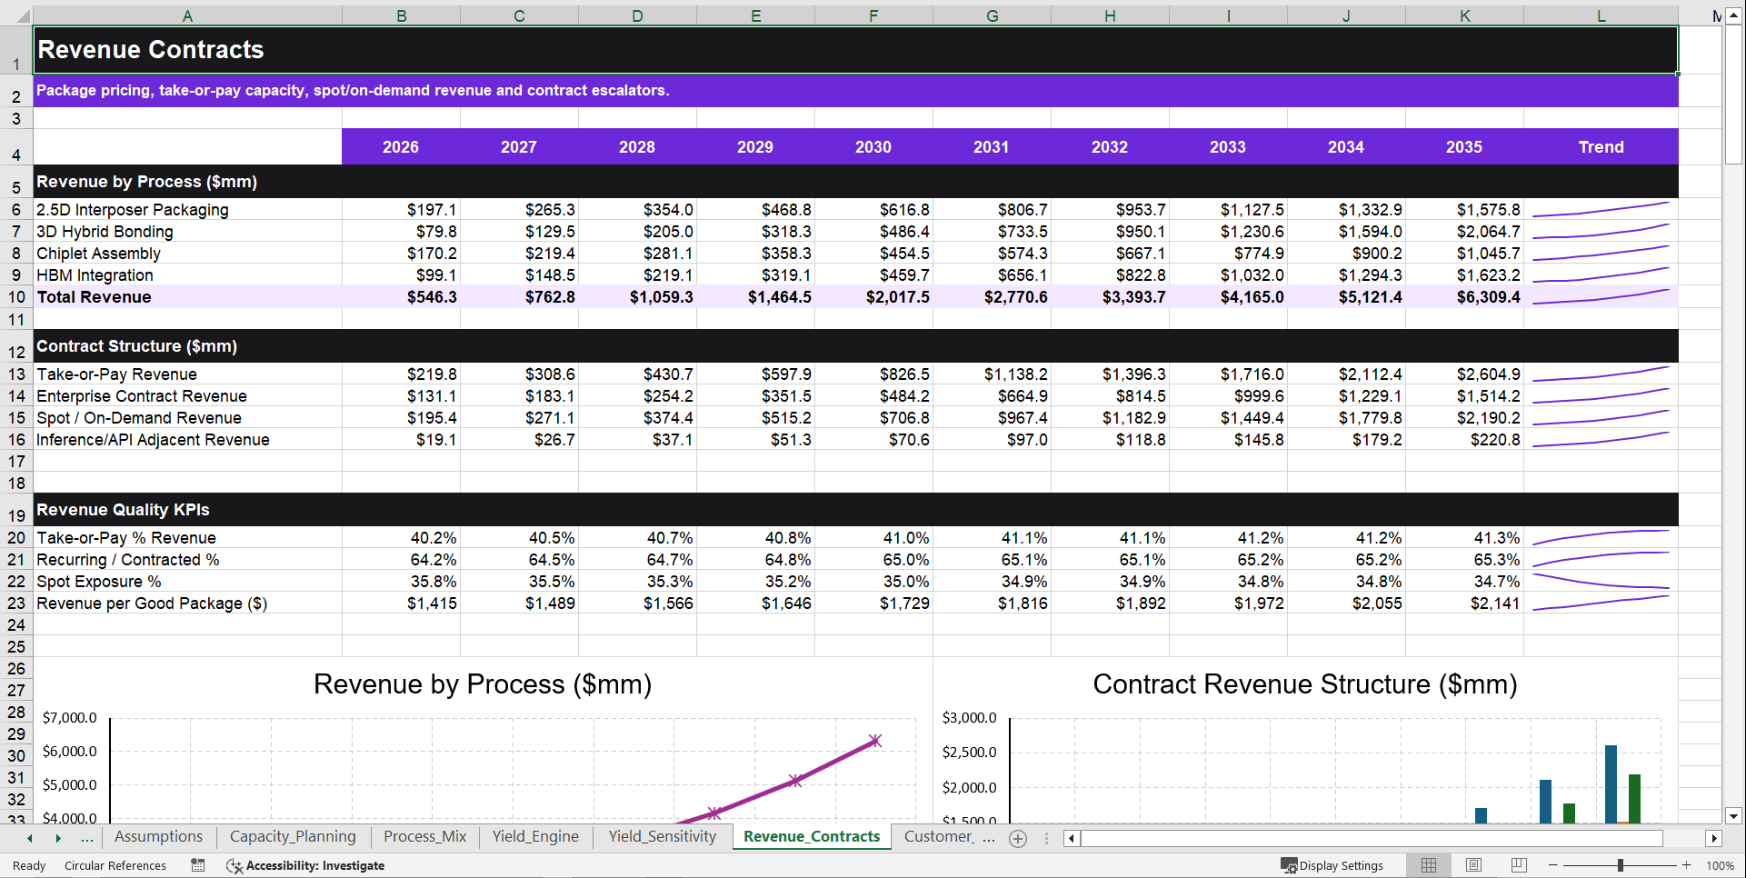Select Total Revenue label cell
The width and height of the screenshot is (1746, 878).
tap(187, 297)
